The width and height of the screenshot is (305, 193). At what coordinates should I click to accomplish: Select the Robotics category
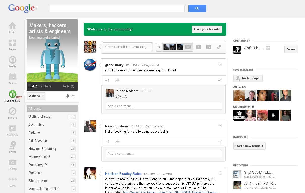[52, 173]
